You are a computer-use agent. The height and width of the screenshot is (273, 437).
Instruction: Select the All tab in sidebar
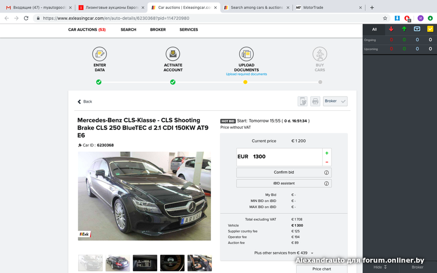pos(374,29)
